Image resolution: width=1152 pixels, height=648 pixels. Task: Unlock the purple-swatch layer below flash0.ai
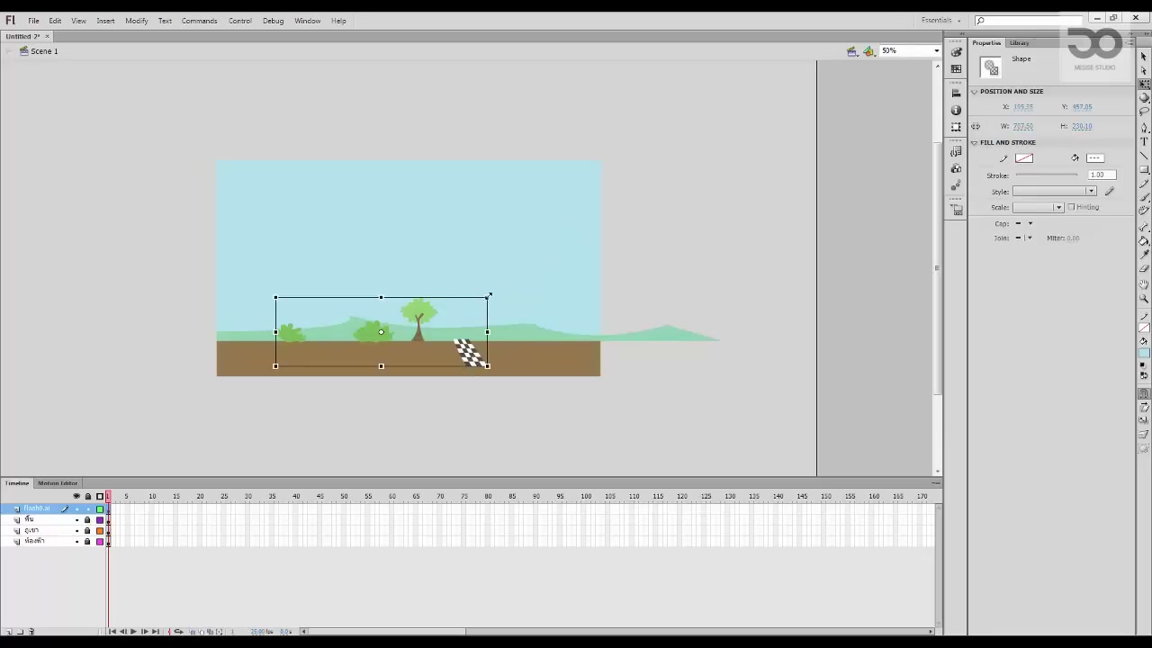click(87, 520)
